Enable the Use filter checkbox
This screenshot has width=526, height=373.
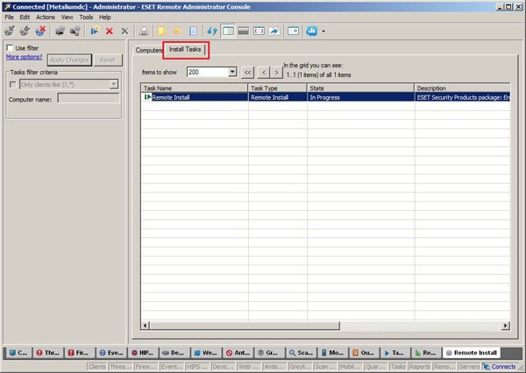(10, 48)
